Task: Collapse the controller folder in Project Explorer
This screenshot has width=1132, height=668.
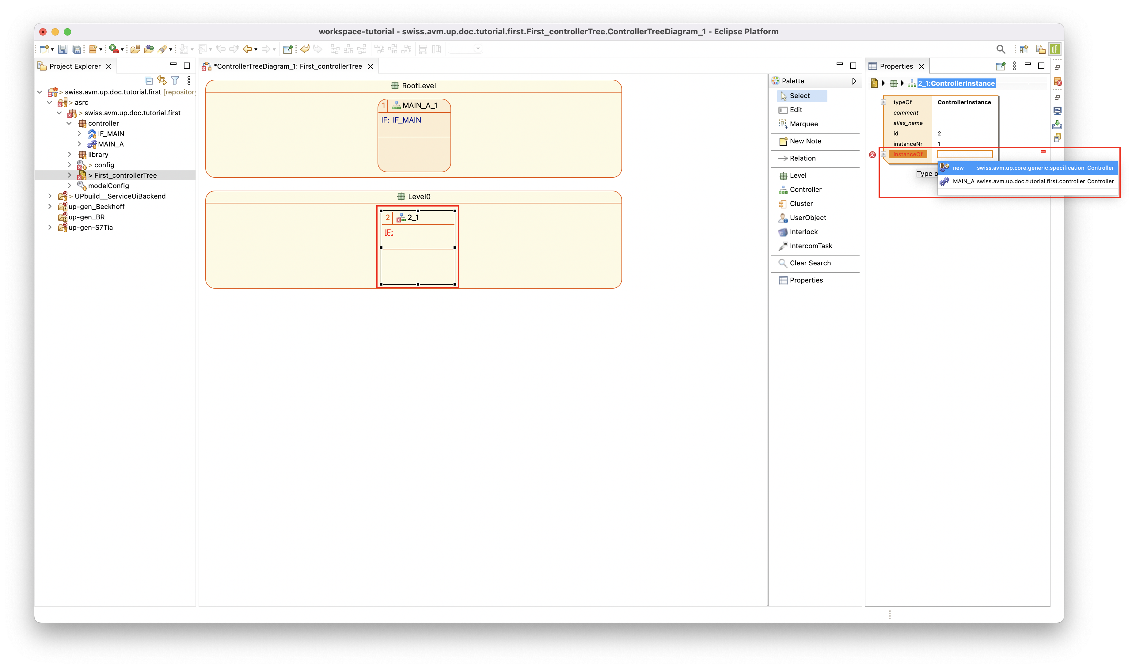Action: pos(69,123)
